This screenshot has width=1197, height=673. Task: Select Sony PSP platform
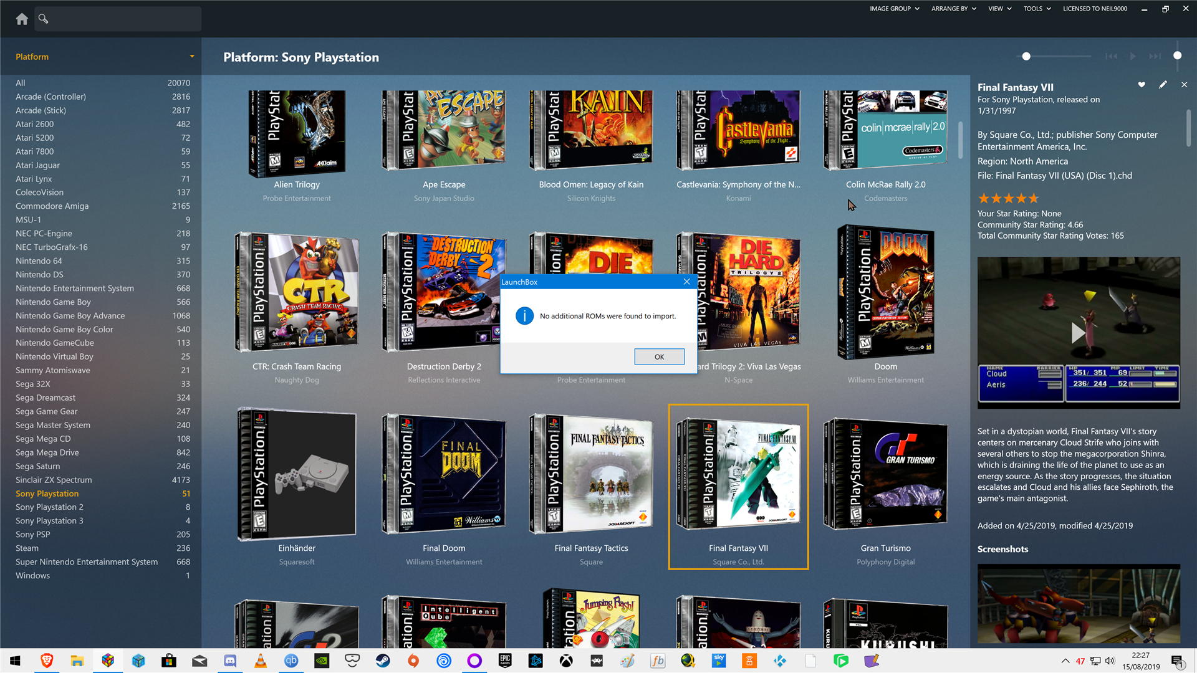103,535
